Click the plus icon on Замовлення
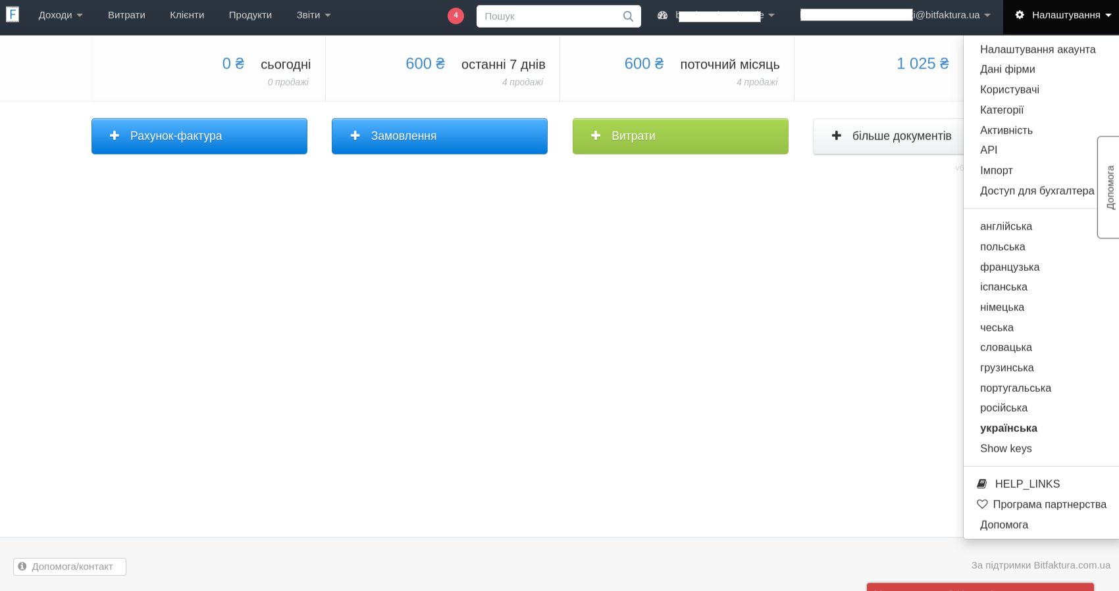This screenshot has width=1119, height=591. (x=355, y=135)
